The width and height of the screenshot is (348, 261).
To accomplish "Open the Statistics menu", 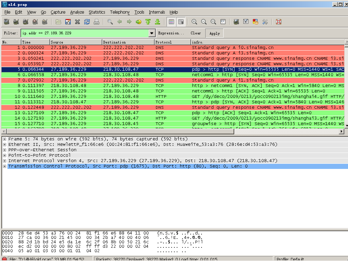I will [97, 12].
